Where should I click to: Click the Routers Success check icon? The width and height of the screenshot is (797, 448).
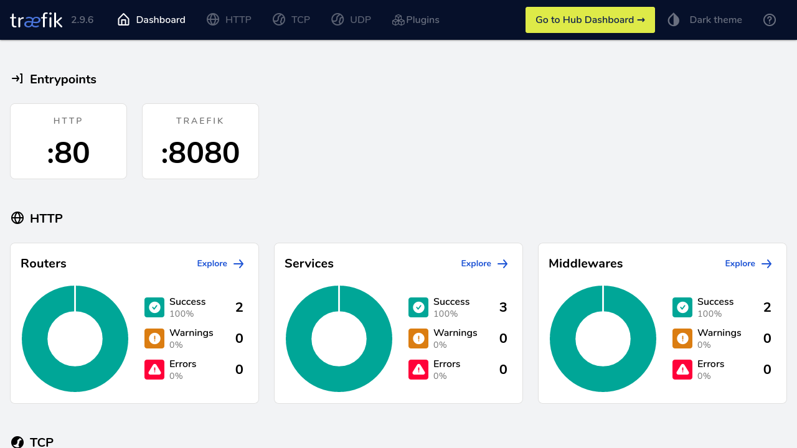pos(154,307)
